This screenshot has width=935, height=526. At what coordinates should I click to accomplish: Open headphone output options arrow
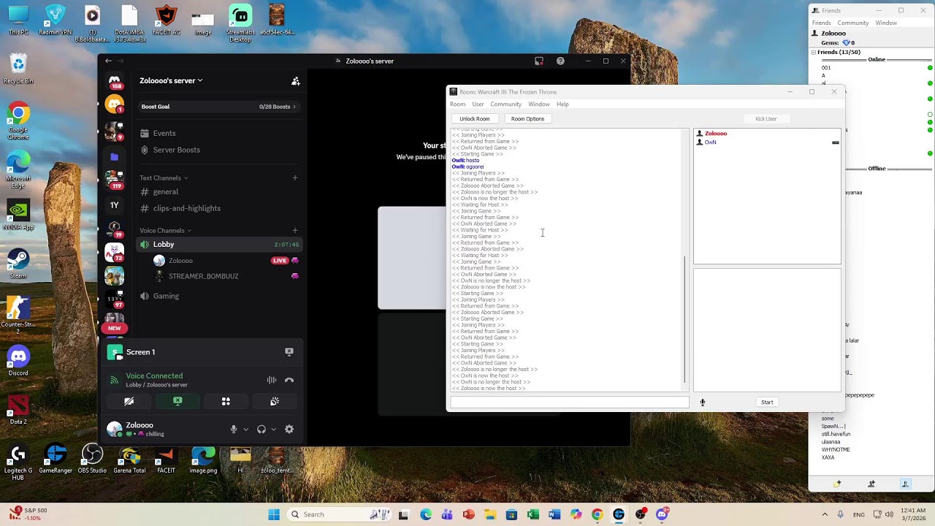tap(273, 430)
